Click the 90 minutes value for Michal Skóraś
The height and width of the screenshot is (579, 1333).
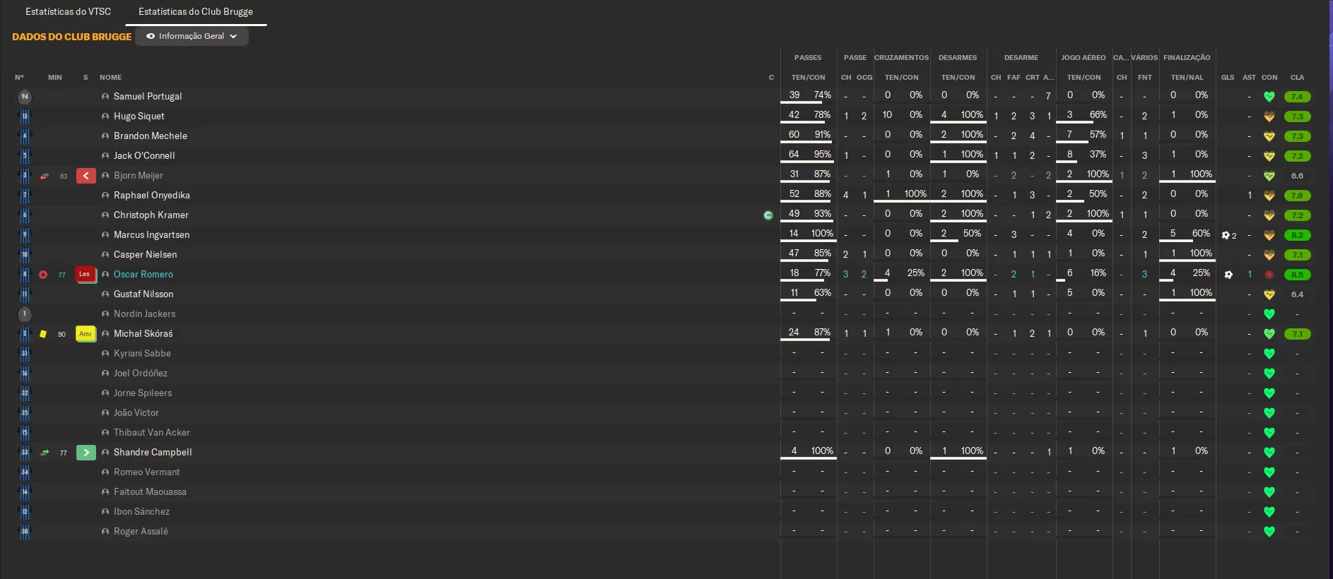[62, 335]
